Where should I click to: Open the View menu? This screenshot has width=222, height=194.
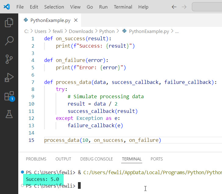pyautogui.click(x=75, y=7)
